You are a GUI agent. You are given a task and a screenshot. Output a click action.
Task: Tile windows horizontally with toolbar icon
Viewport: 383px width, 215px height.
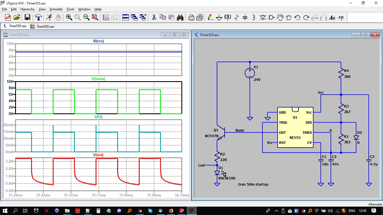click(126, 17)
